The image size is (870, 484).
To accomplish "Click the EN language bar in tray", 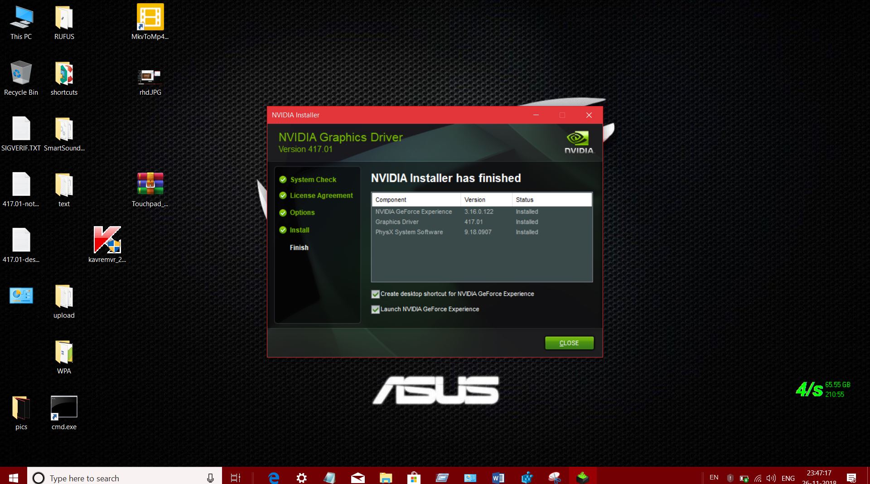I will (x=714, y=477).
